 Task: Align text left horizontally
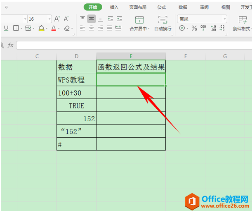[x=82, y=28]
